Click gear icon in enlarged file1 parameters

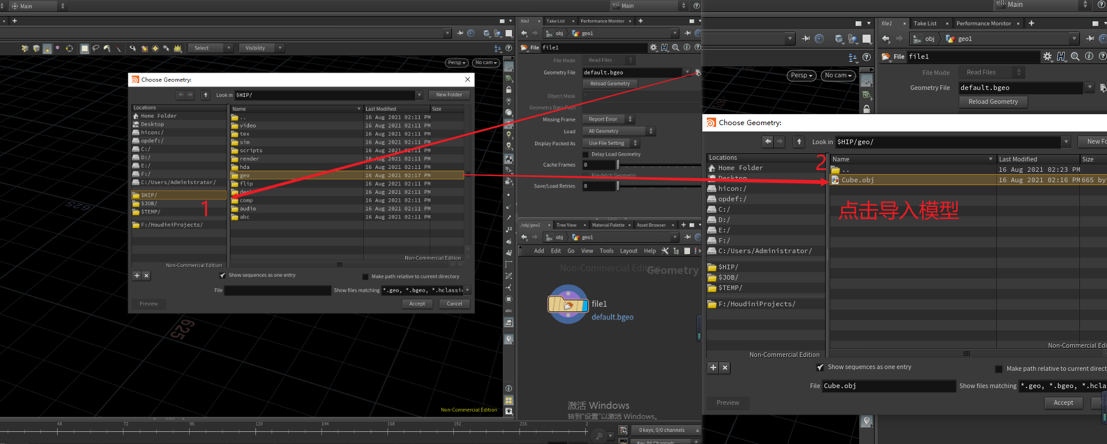click(1048, 57)
